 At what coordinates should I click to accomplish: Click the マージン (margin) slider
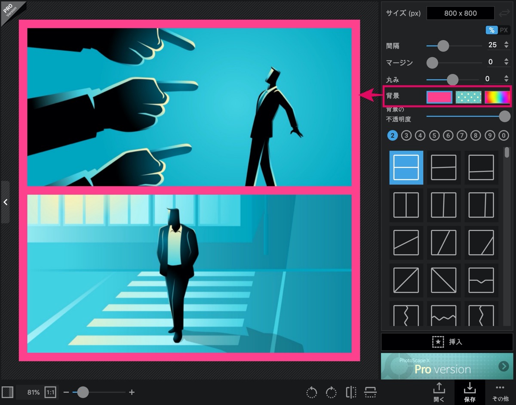pyautogui.click(x=454, y=63)
